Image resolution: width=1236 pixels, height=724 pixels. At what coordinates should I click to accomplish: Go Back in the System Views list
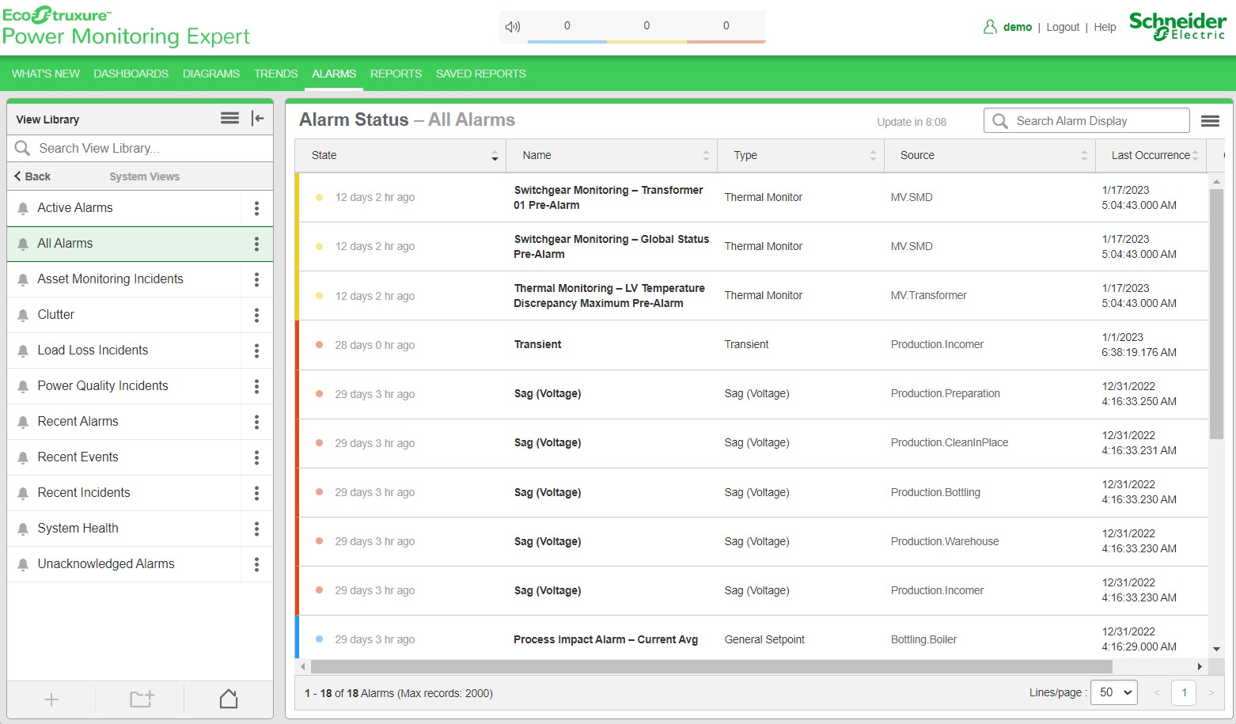pos(32,176)
